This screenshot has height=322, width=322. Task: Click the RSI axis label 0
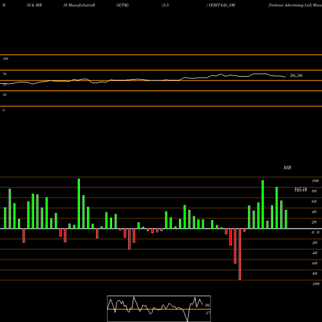[x=3, y=110]
